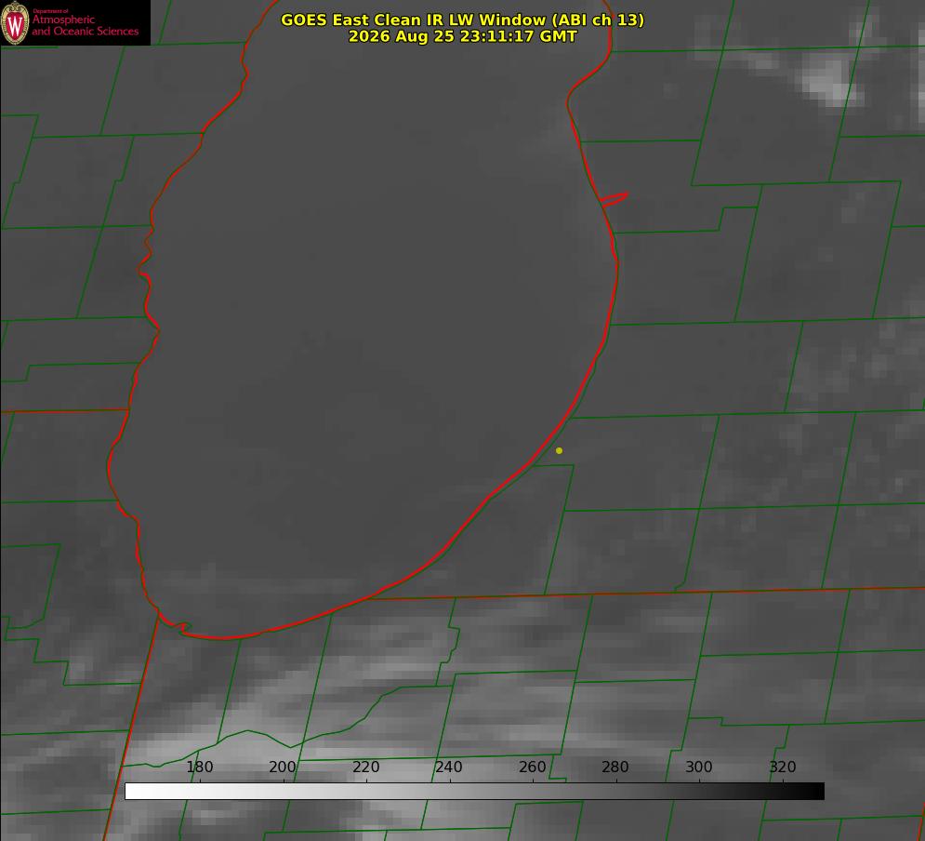Click the center of the lake area

tap(365, 319)
